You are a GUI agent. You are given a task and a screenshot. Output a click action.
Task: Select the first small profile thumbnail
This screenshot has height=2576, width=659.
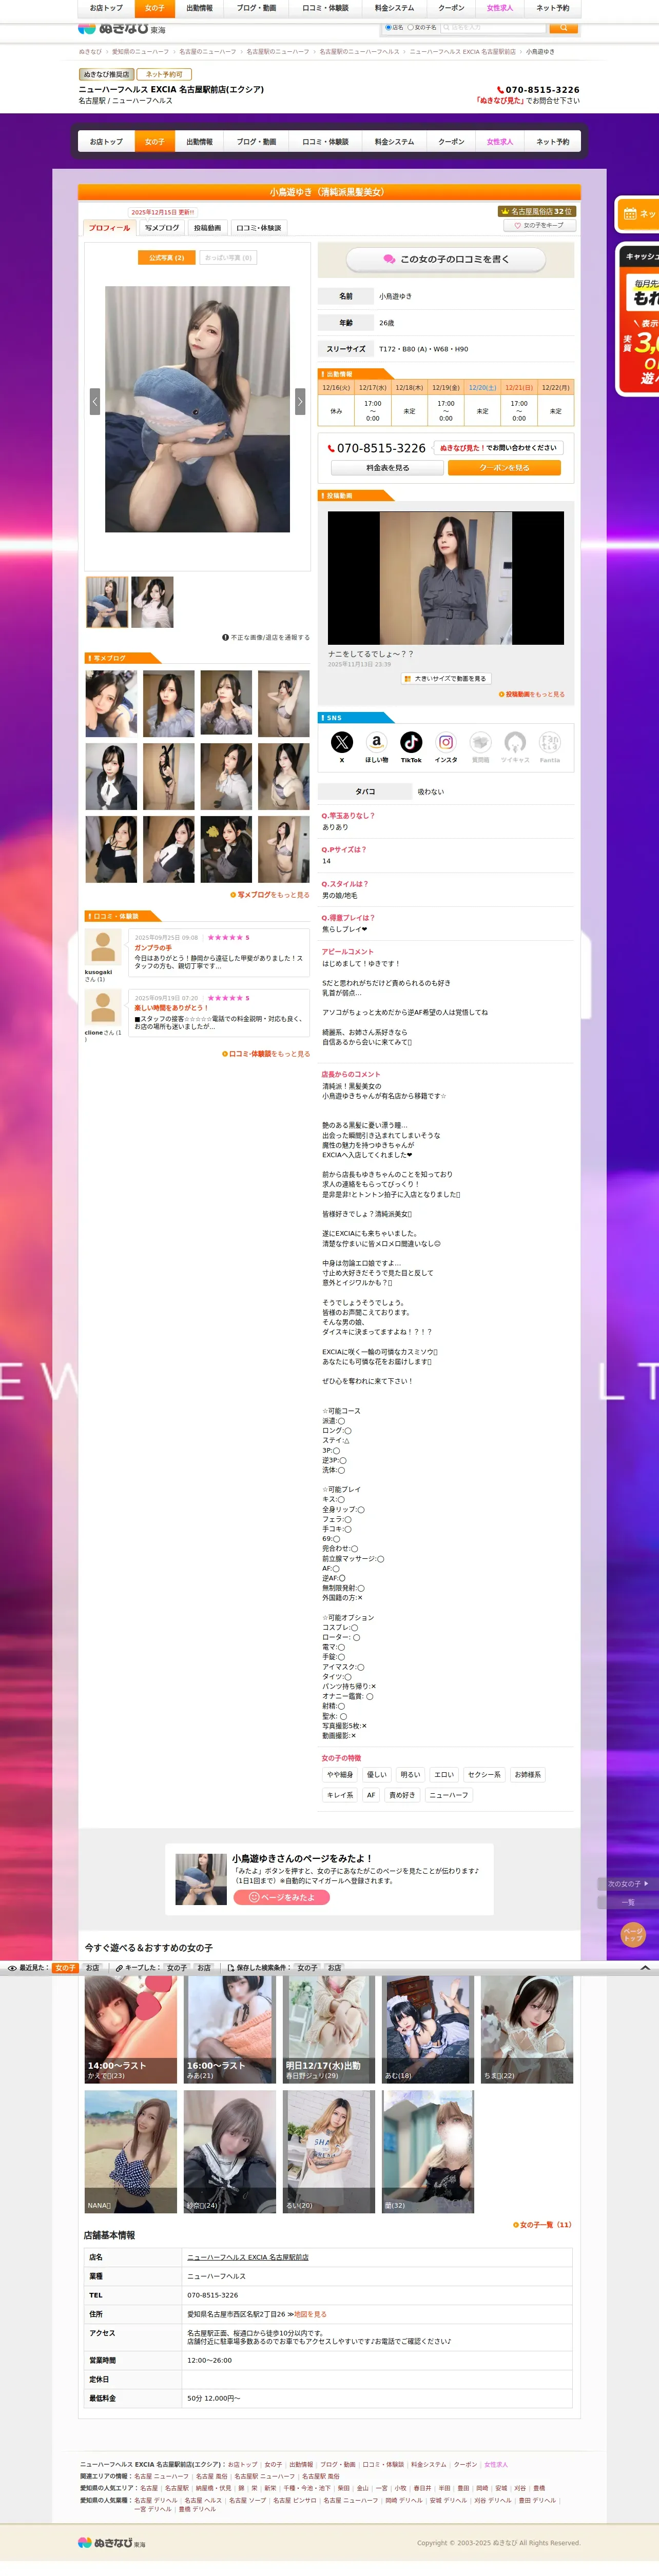pos(107,602)
